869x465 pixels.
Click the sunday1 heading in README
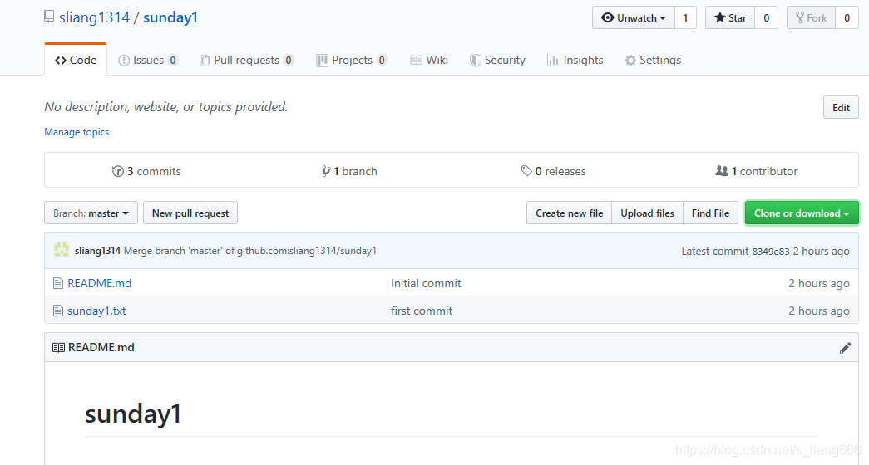[133, 414]
